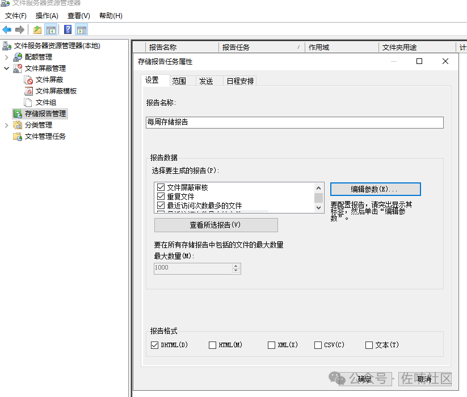Expand the 配额管理 tree node

click(x=7, y=57)
